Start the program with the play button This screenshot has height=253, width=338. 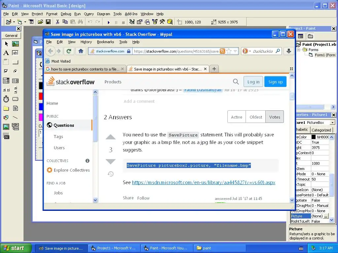click(109, 22)
